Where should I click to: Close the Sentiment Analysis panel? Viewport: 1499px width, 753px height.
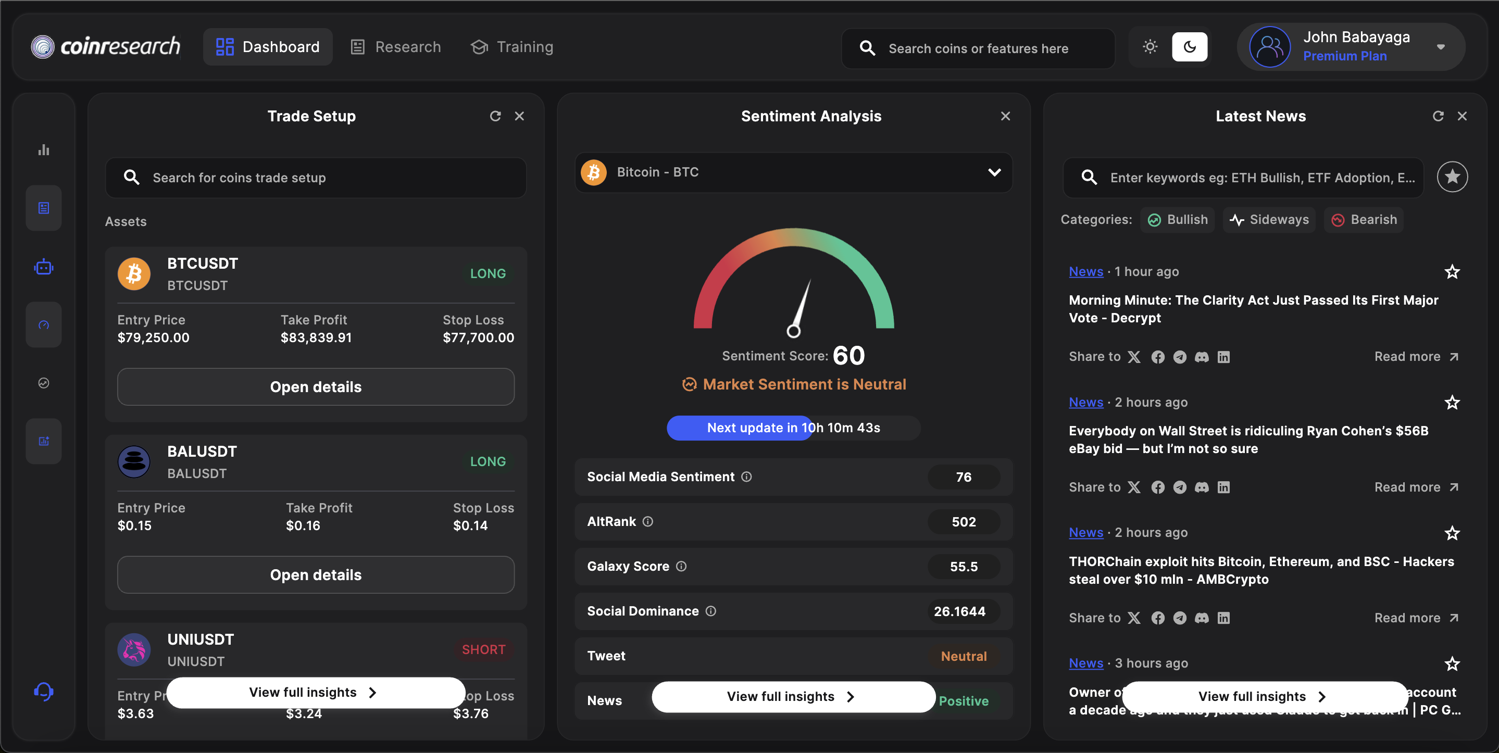click(1006, 116)
